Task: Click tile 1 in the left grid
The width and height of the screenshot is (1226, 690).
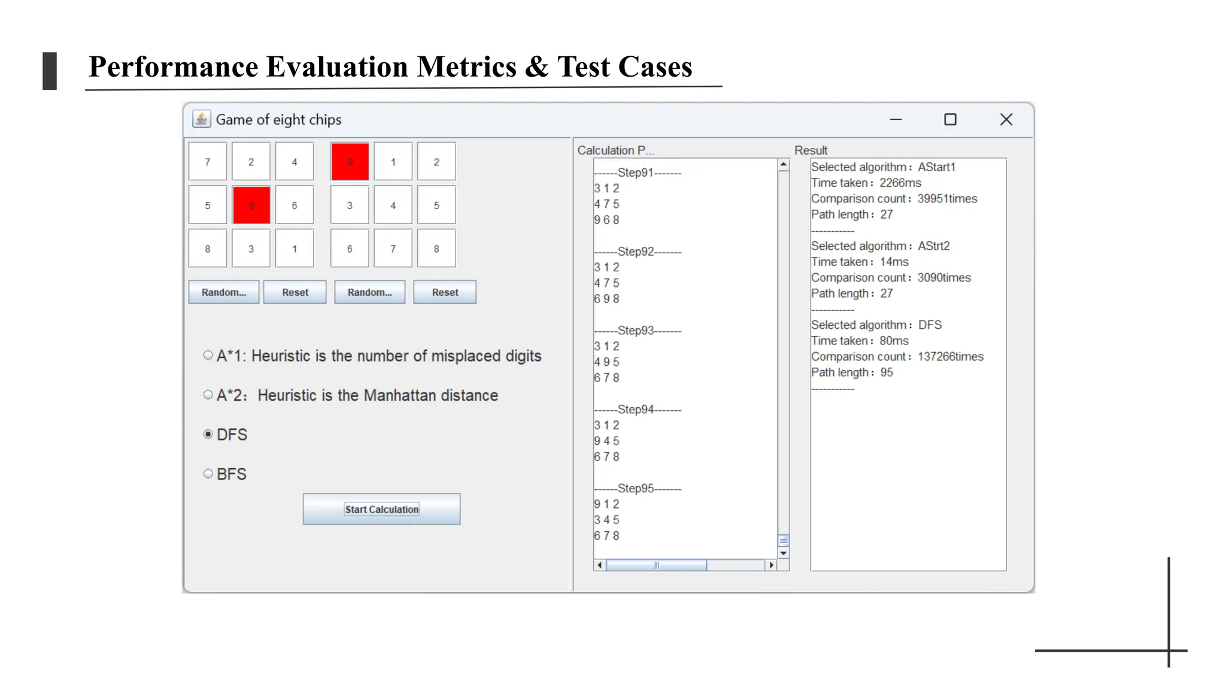Action: [x=295, y=248]
